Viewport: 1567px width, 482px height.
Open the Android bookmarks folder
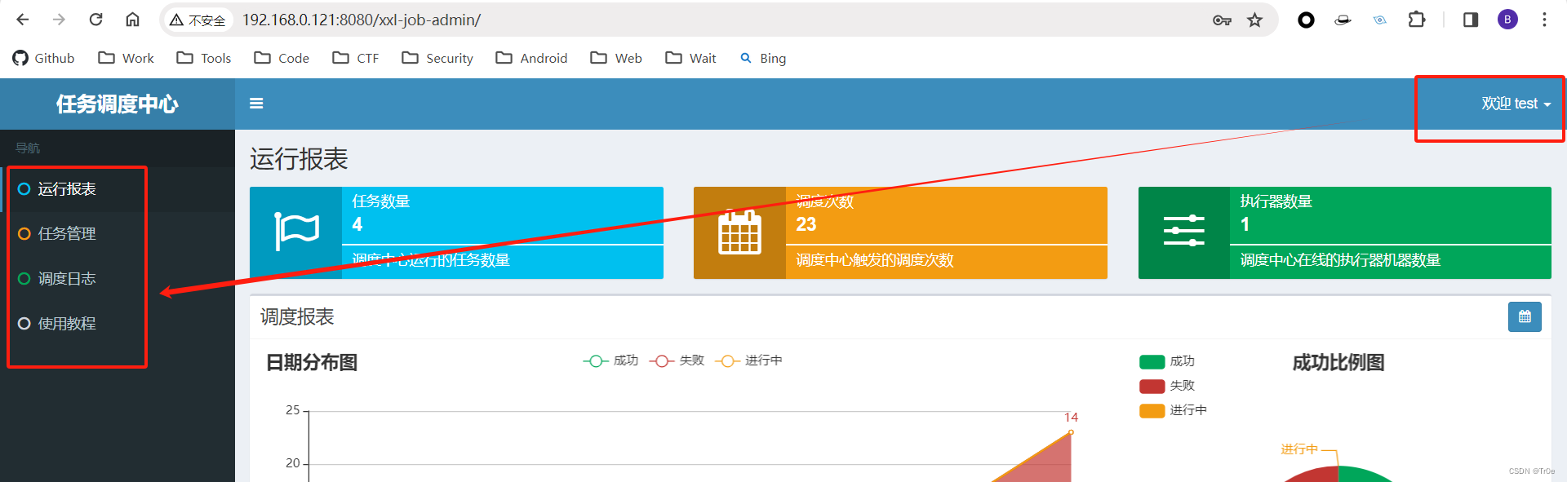tap(531, 58)
